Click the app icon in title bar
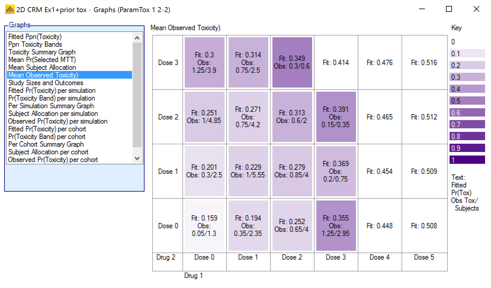This screenshot has width=491, height=288. coord(10,9)
